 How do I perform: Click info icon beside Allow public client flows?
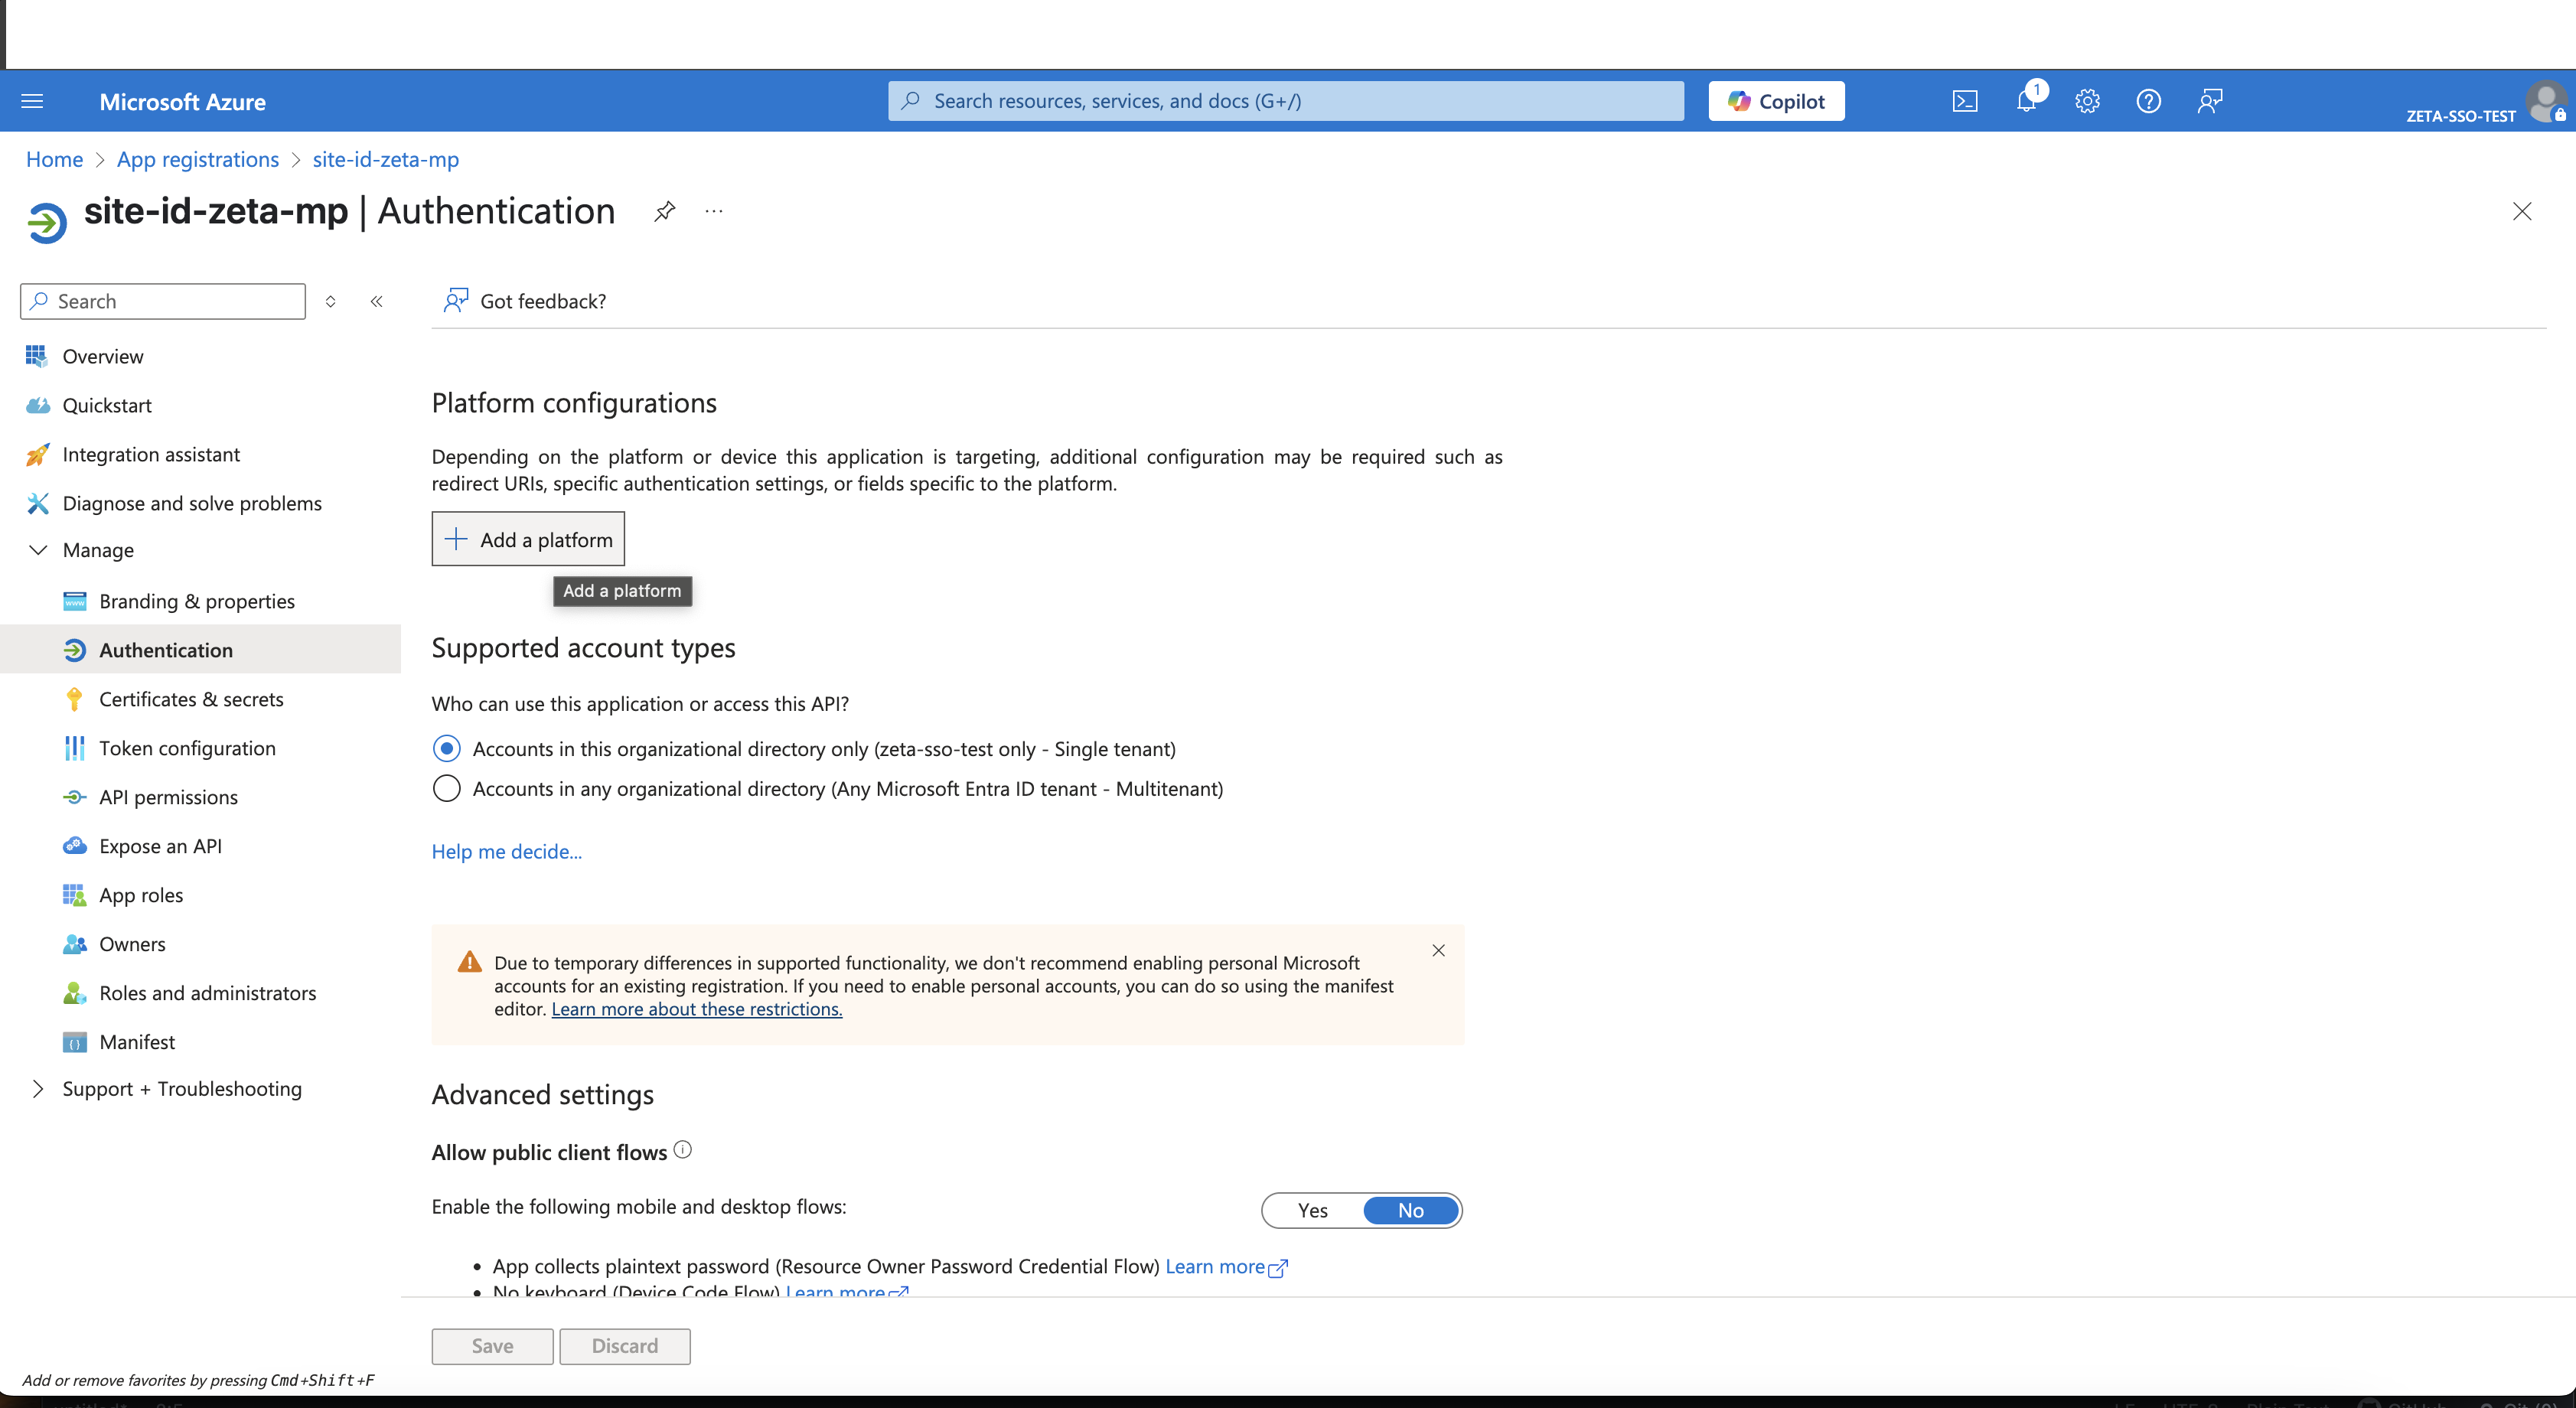tap(683, 1150)
